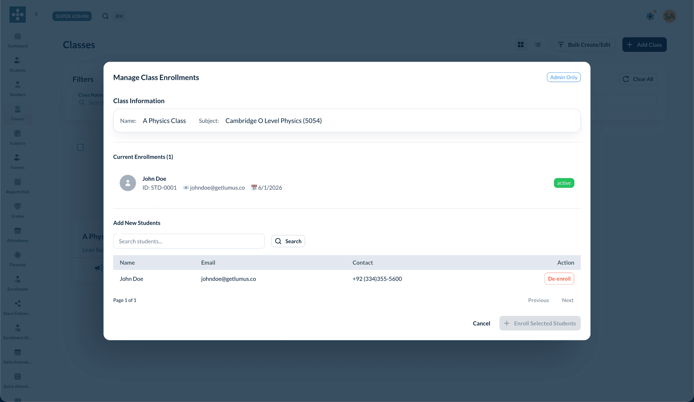Switch to list view icon
Viewport: 694px width, 402px height.
pos(538,45)
